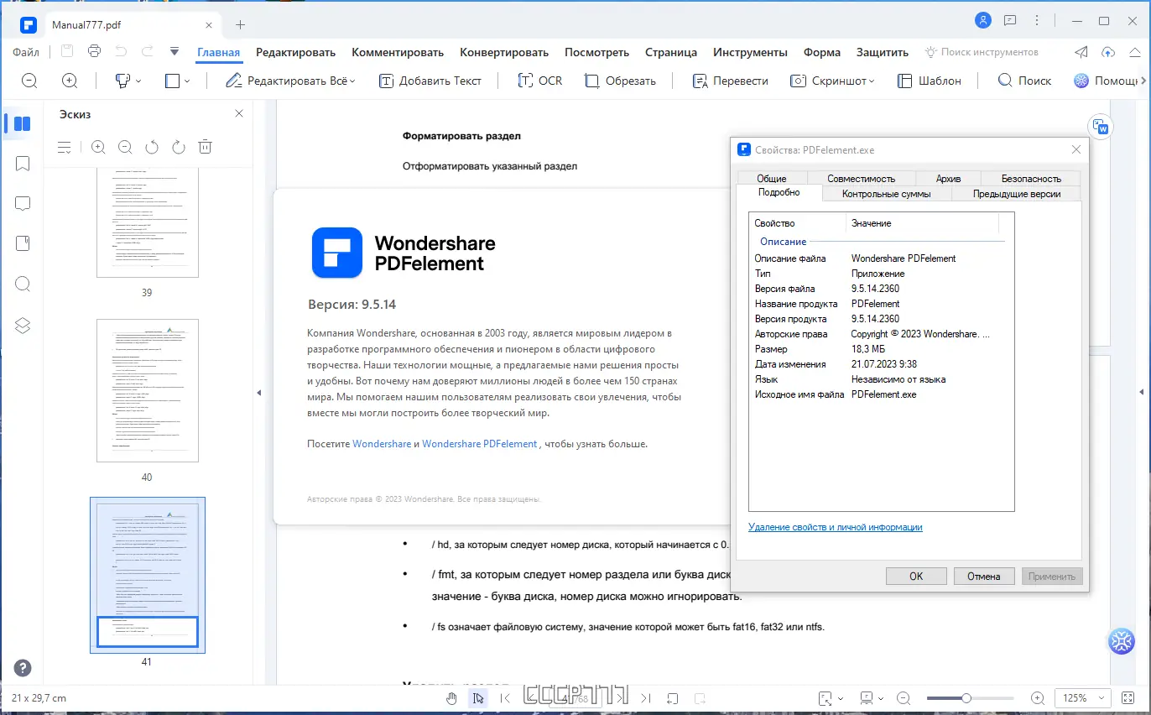Close the Эскиз panel
The width and height of the screenshot is (1151, 715).
(239, 113)
